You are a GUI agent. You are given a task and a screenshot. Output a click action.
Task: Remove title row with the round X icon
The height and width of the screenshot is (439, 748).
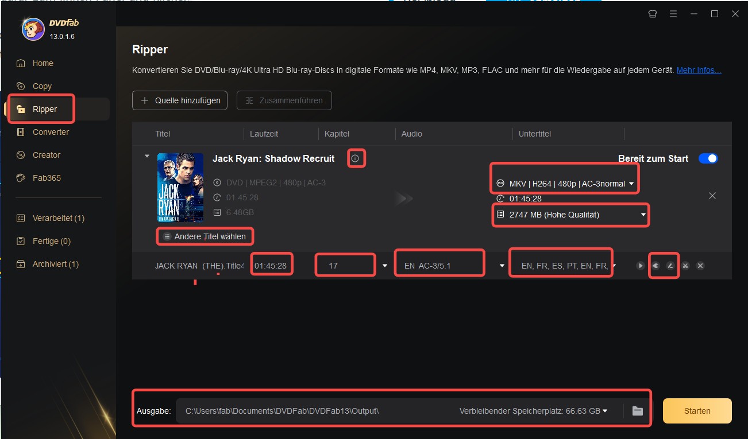pyautogui.click(x=700, y=266)
